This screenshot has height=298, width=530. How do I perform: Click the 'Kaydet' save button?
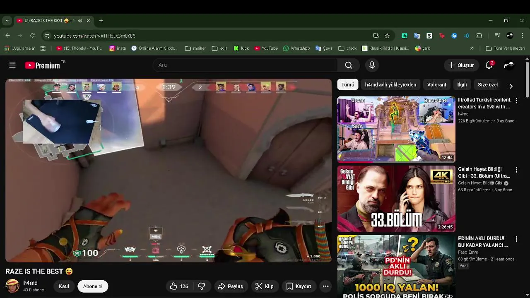pyautogui.click(x=299, y=286)
